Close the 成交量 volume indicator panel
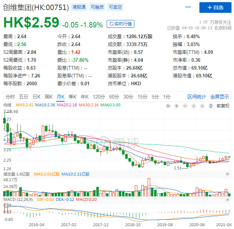The height and width of the screenshot is (229, 234). 228,174
